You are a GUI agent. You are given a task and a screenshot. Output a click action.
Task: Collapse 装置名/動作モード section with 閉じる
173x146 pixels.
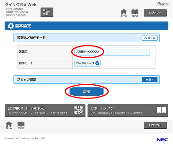click(149, 38)
